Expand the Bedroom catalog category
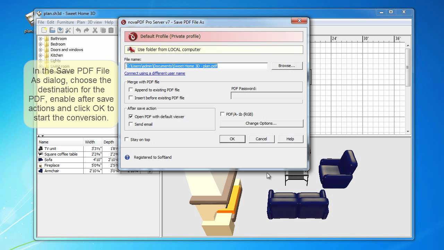This screenshot has height=250, width=444. tap(40, 44)
